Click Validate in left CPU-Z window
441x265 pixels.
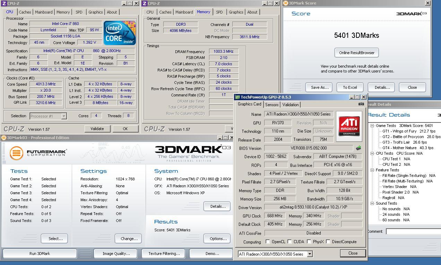[97, 129]
